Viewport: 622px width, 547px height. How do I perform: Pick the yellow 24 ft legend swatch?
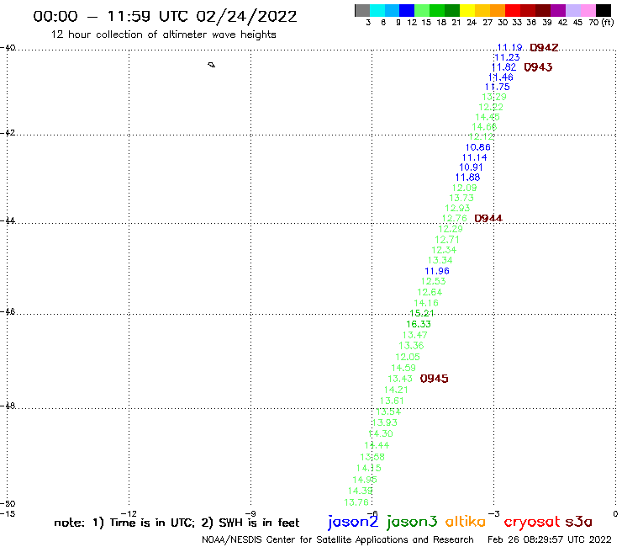pos(467,10)
